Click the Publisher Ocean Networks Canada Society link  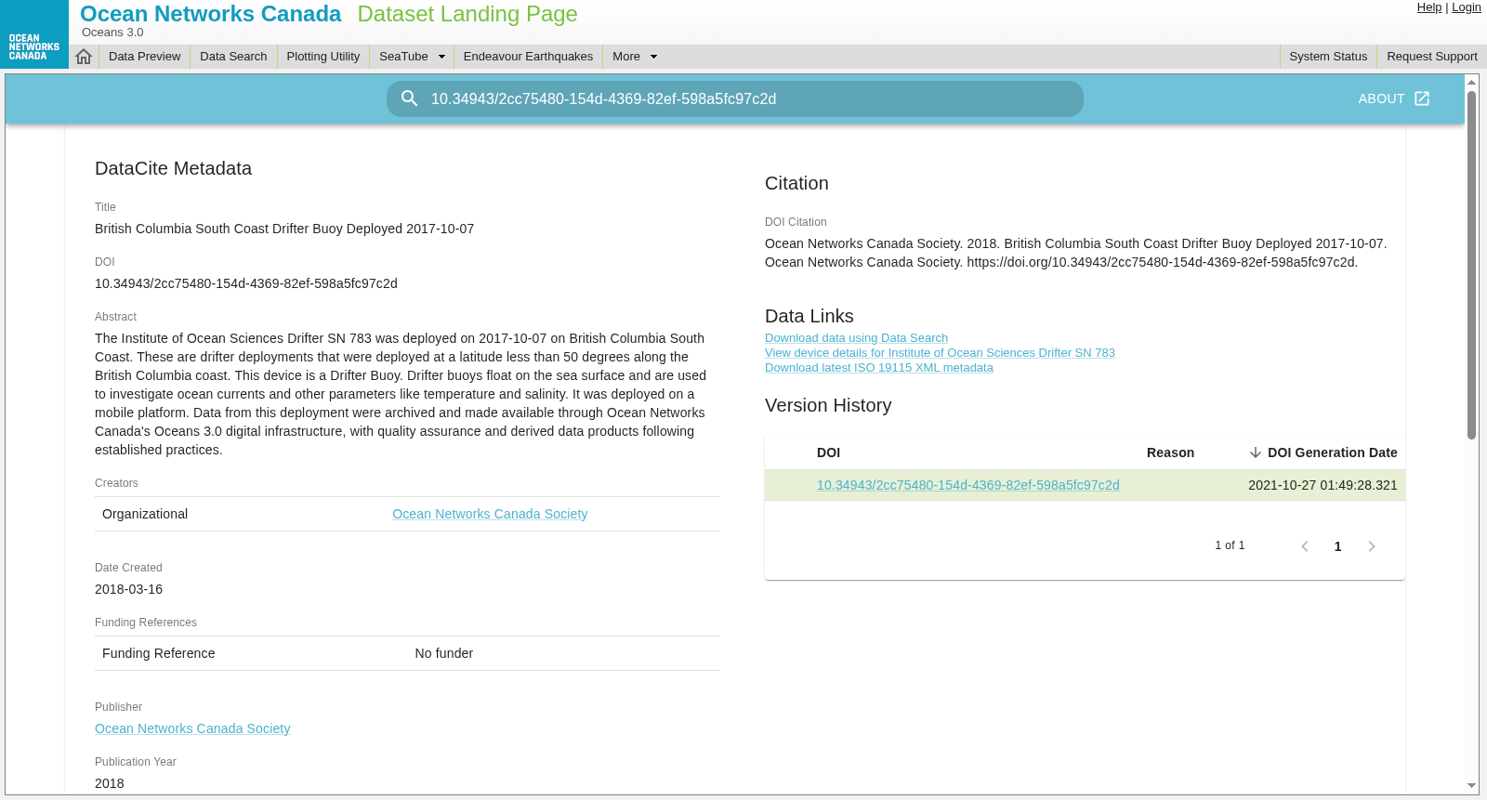(192, 728)
